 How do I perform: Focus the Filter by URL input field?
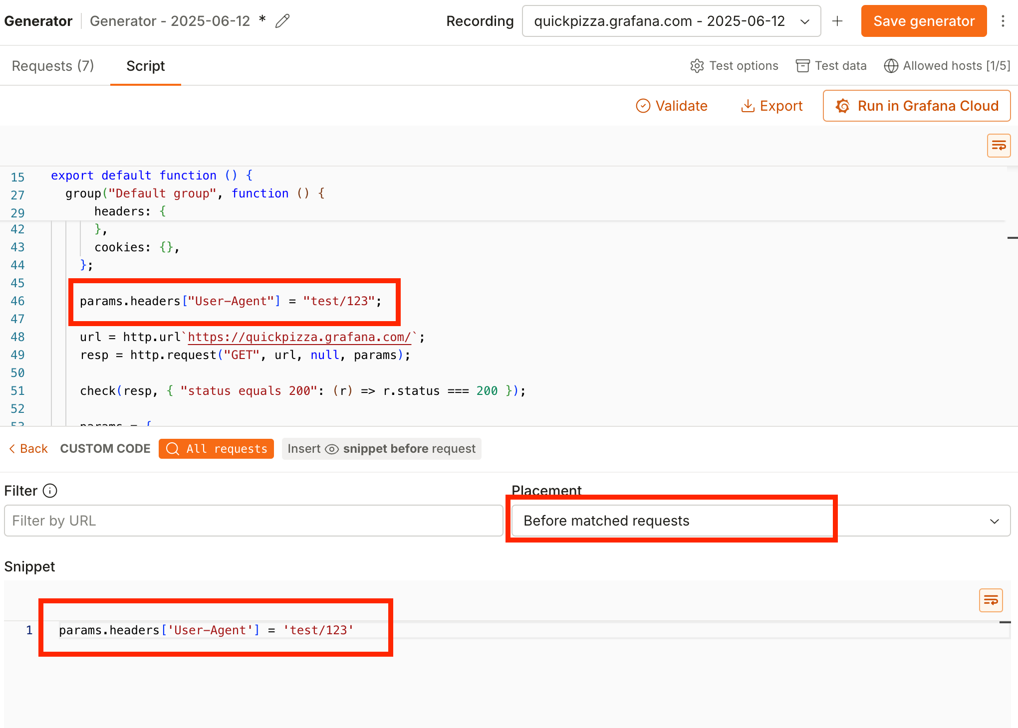pos(254,521)
